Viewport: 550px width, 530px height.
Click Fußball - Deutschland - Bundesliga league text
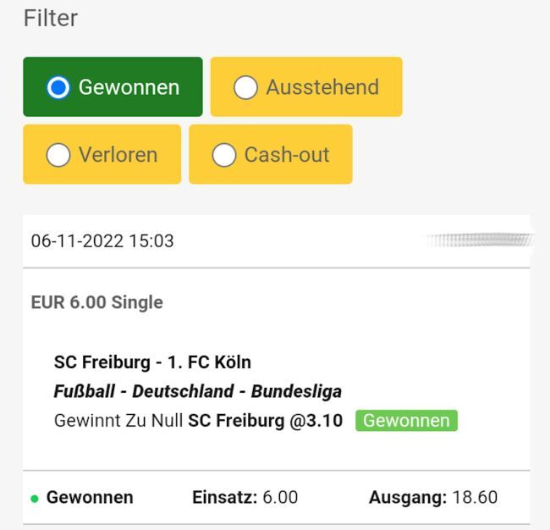coord(197,392)
